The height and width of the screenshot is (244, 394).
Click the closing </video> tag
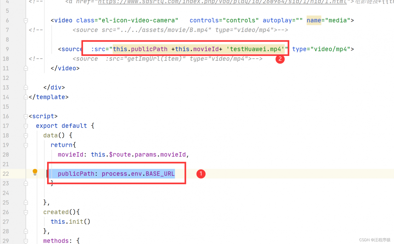click(x=65, y=68)
